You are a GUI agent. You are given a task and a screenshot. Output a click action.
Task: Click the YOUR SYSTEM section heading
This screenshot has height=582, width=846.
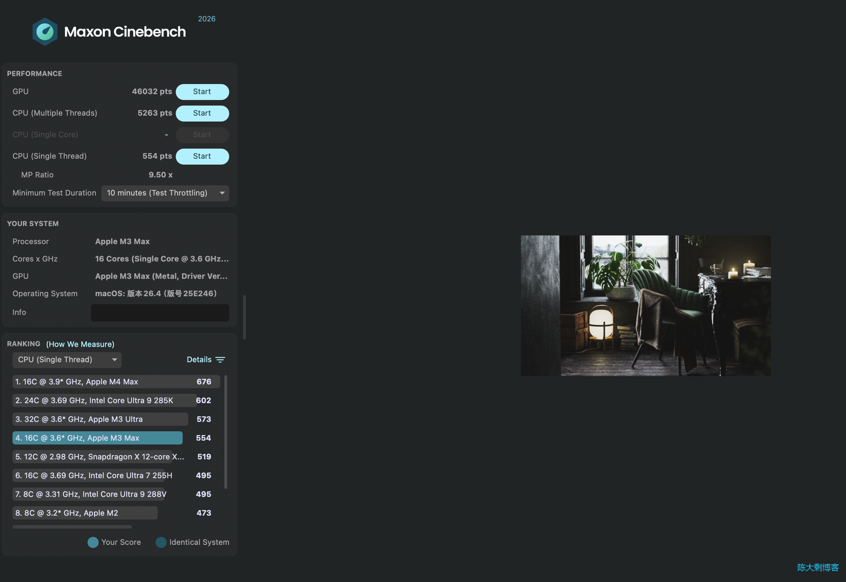(33, 224)
